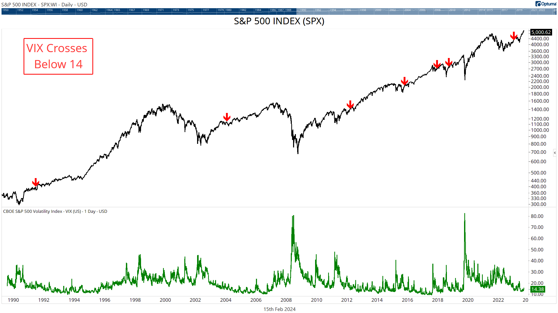
Task: Click the date label '15th Feb 2024'
Action: click(x=280, y=309)
